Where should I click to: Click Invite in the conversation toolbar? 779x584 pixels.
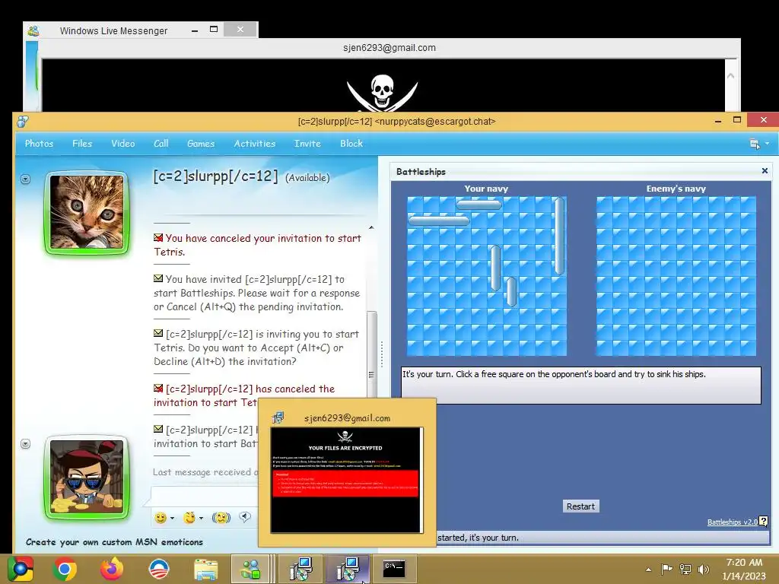(307, 144)
